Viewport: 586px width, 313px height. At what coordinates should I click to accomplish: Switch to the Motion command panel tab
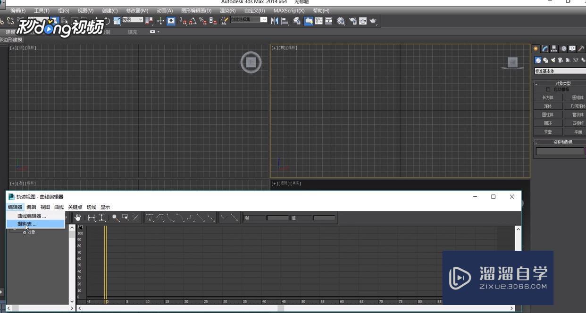coord(564,48)
